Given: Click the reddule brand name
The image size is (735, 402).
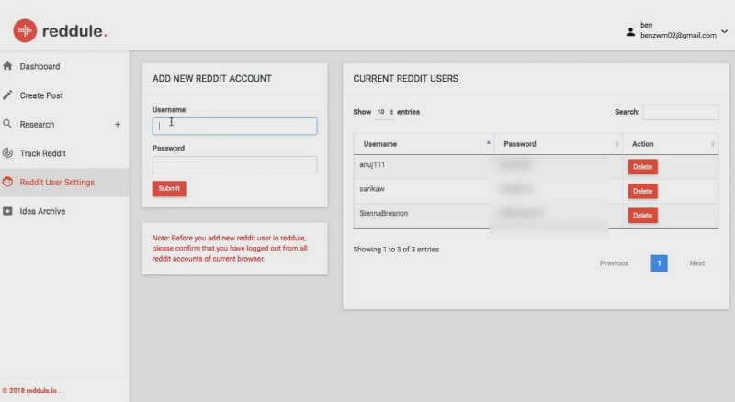Looking at the screenshot, I should (x=74, y=31).
